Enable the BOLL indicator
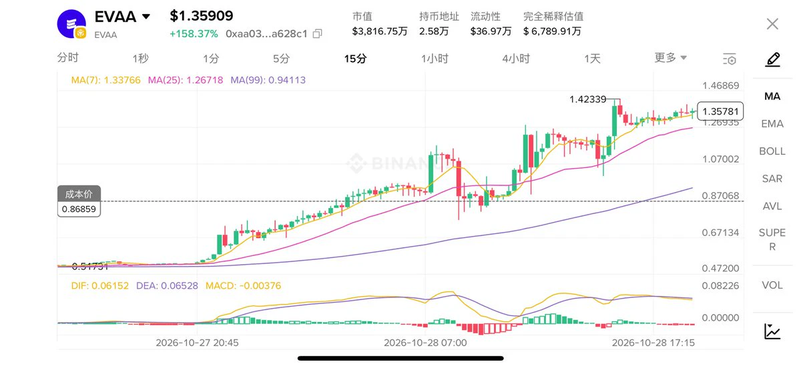 [x=772, y=151]
